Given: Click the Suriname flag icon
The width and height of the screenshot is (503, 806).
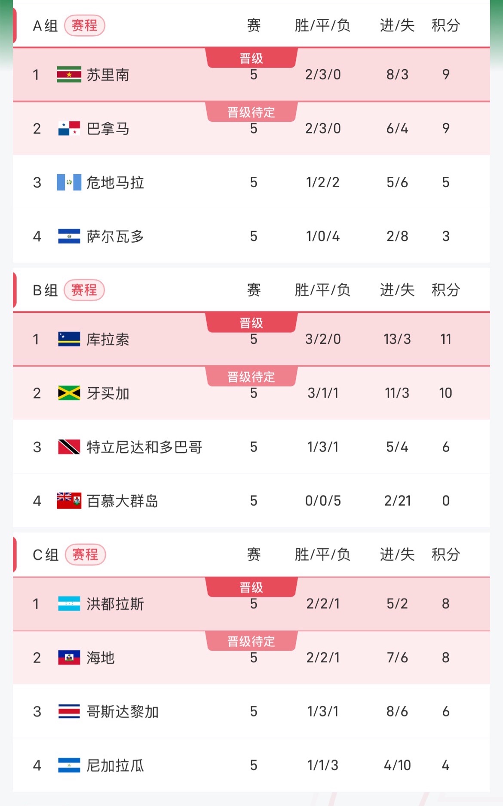Looking at the screenshot, I should [69, 74].
